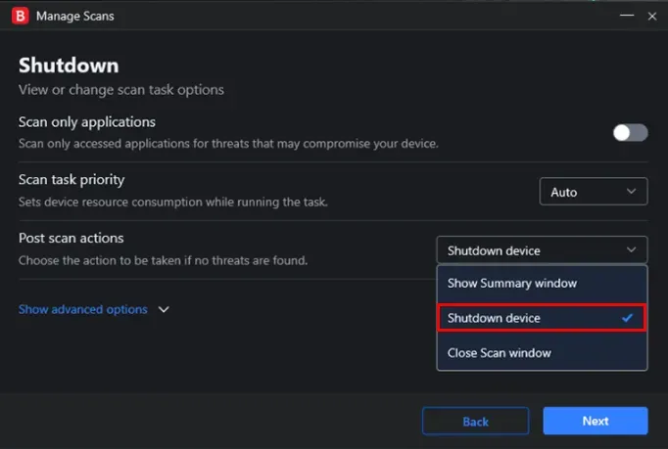Click the Shutdown page heading

click(69, 66)
